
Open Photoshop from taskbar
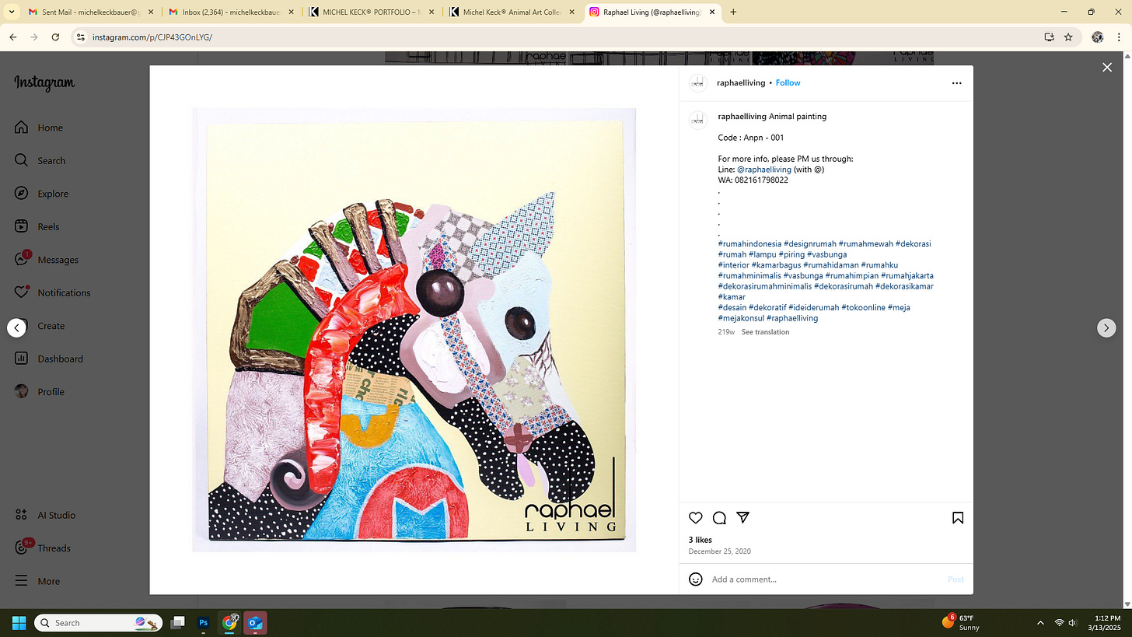204,623
